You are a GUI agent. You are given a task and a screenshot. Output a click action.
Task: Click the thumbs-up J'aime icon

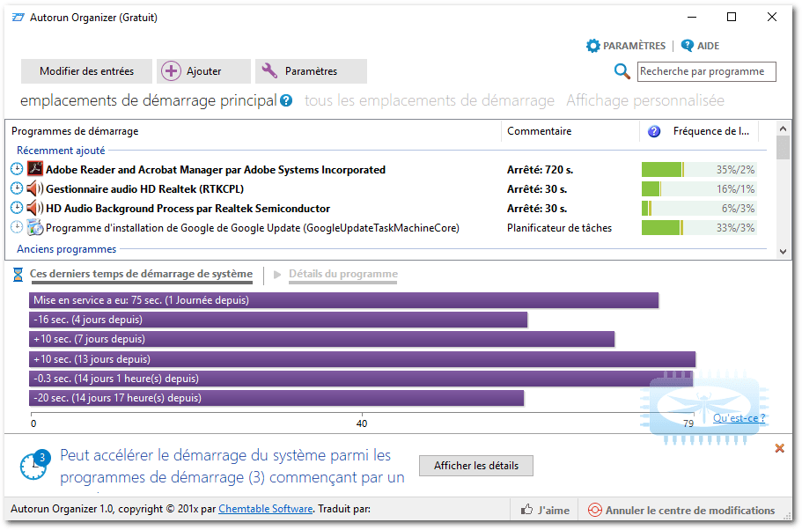(x=526, y=510)
